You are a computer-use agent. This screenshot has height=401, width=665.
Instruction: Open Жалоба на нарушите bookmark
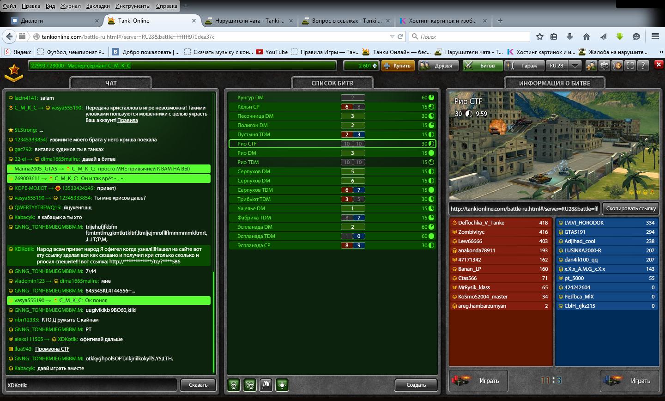612,52
